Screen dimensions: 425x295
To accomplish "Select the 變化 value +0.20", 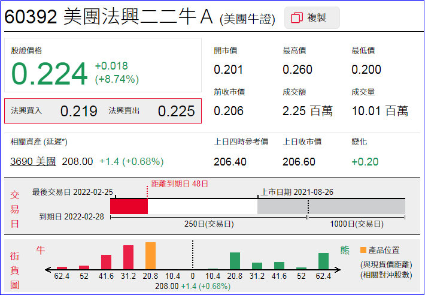I will pos(365,162).
